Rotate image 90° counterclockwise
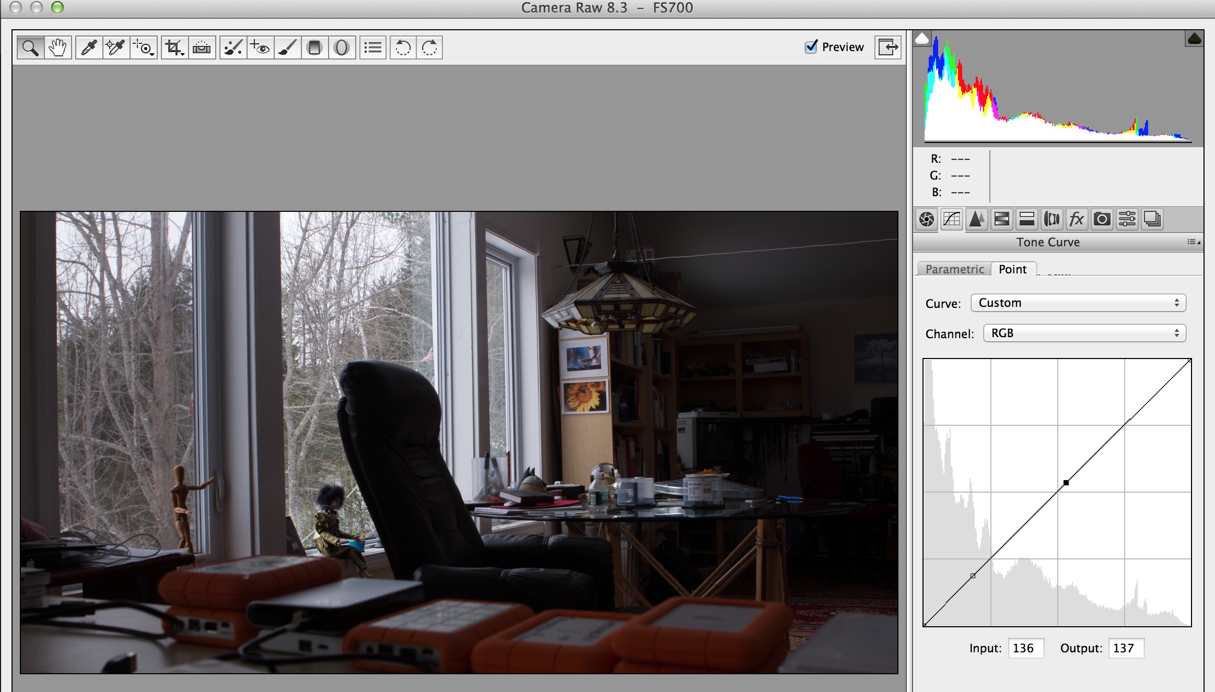 coord(403,48)
